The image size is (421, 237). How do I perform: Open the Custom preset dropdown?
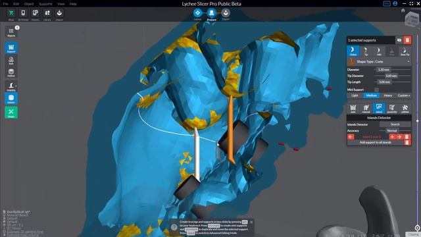(403, 95)
